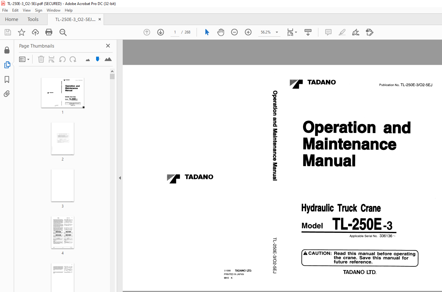Open the Attachments paperclip panel
Image resolution: width=442 pixels, height=292 pixels.
[x=7, y=94]
